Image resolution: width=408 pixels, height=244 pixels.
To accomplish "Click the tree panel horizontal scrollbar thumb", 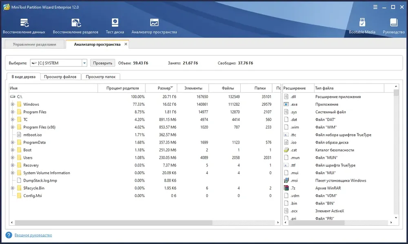I will 113,223.
